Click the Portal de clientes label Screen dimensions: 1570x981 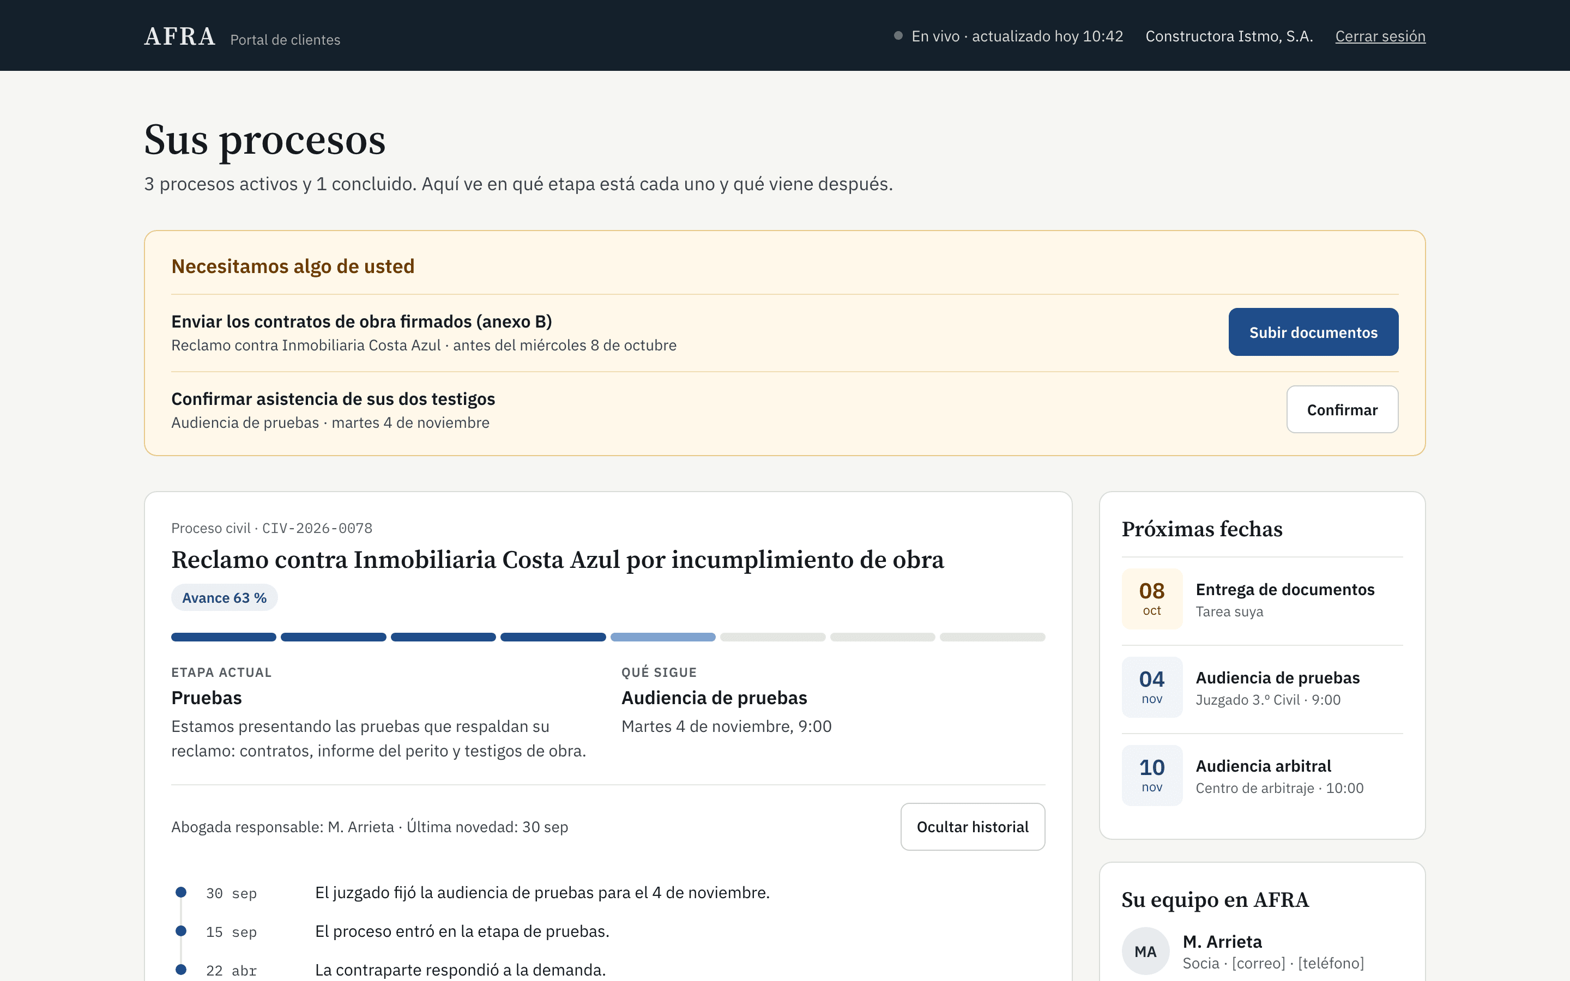point(285,40)
